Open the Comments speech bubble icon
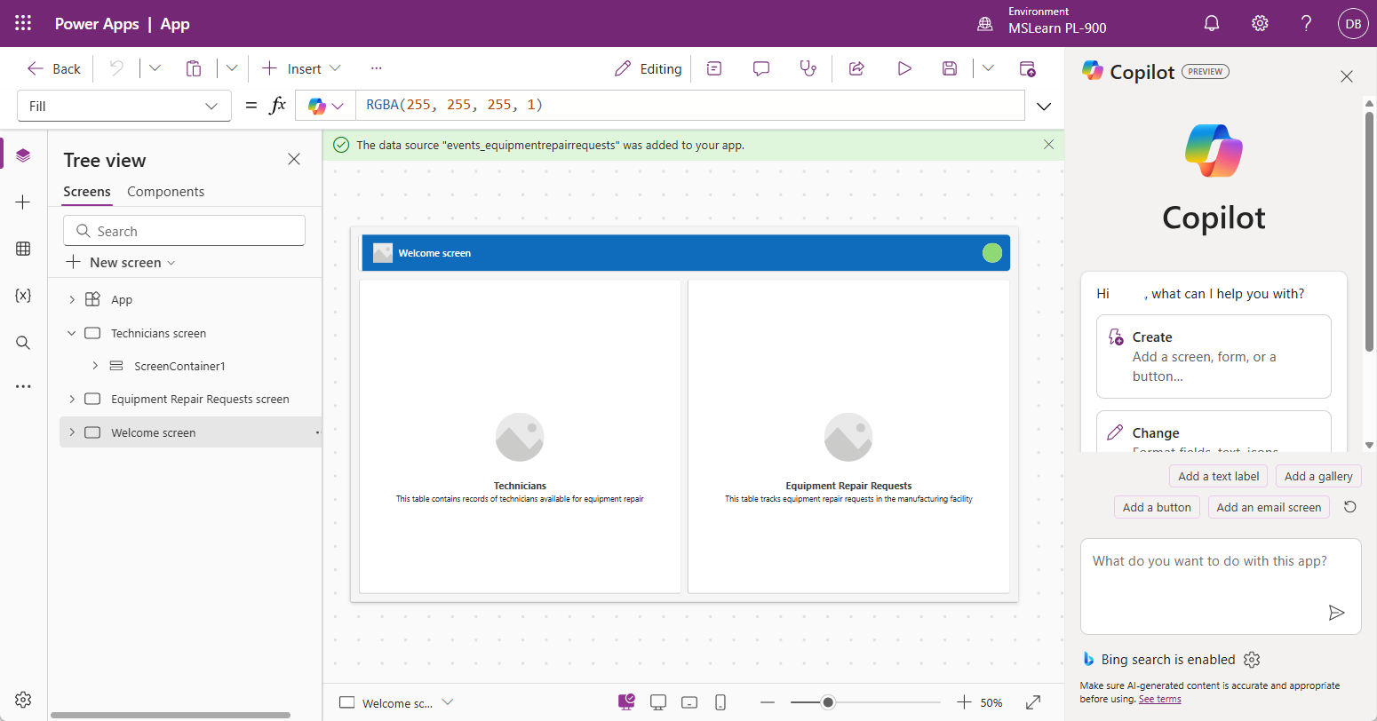This screenshot has height=721, width=1377. point(761,68)
